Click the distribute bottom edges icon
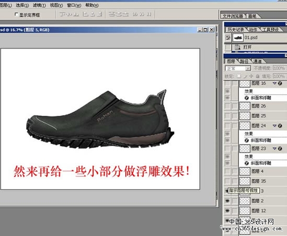This screenshot has width=287, height=236. point(125,14)
